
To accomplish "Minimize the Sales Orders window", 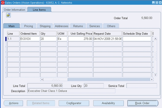I will (153, 3).
